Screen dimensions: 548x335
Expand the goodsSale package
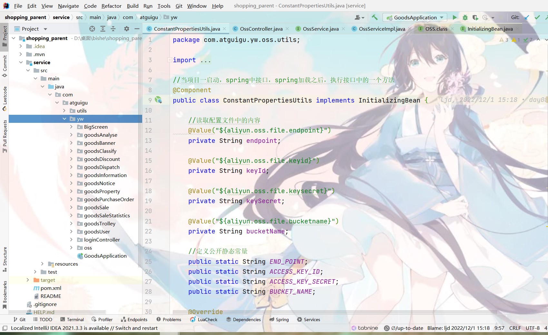point(71,207)
